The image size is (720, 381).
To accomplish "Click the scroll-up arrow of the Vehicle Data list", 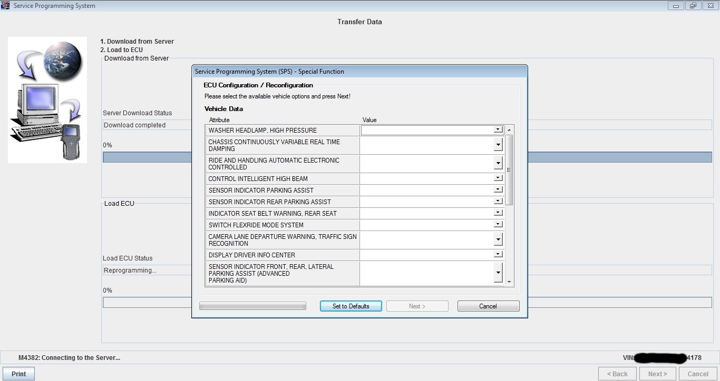I will point(509,129).
